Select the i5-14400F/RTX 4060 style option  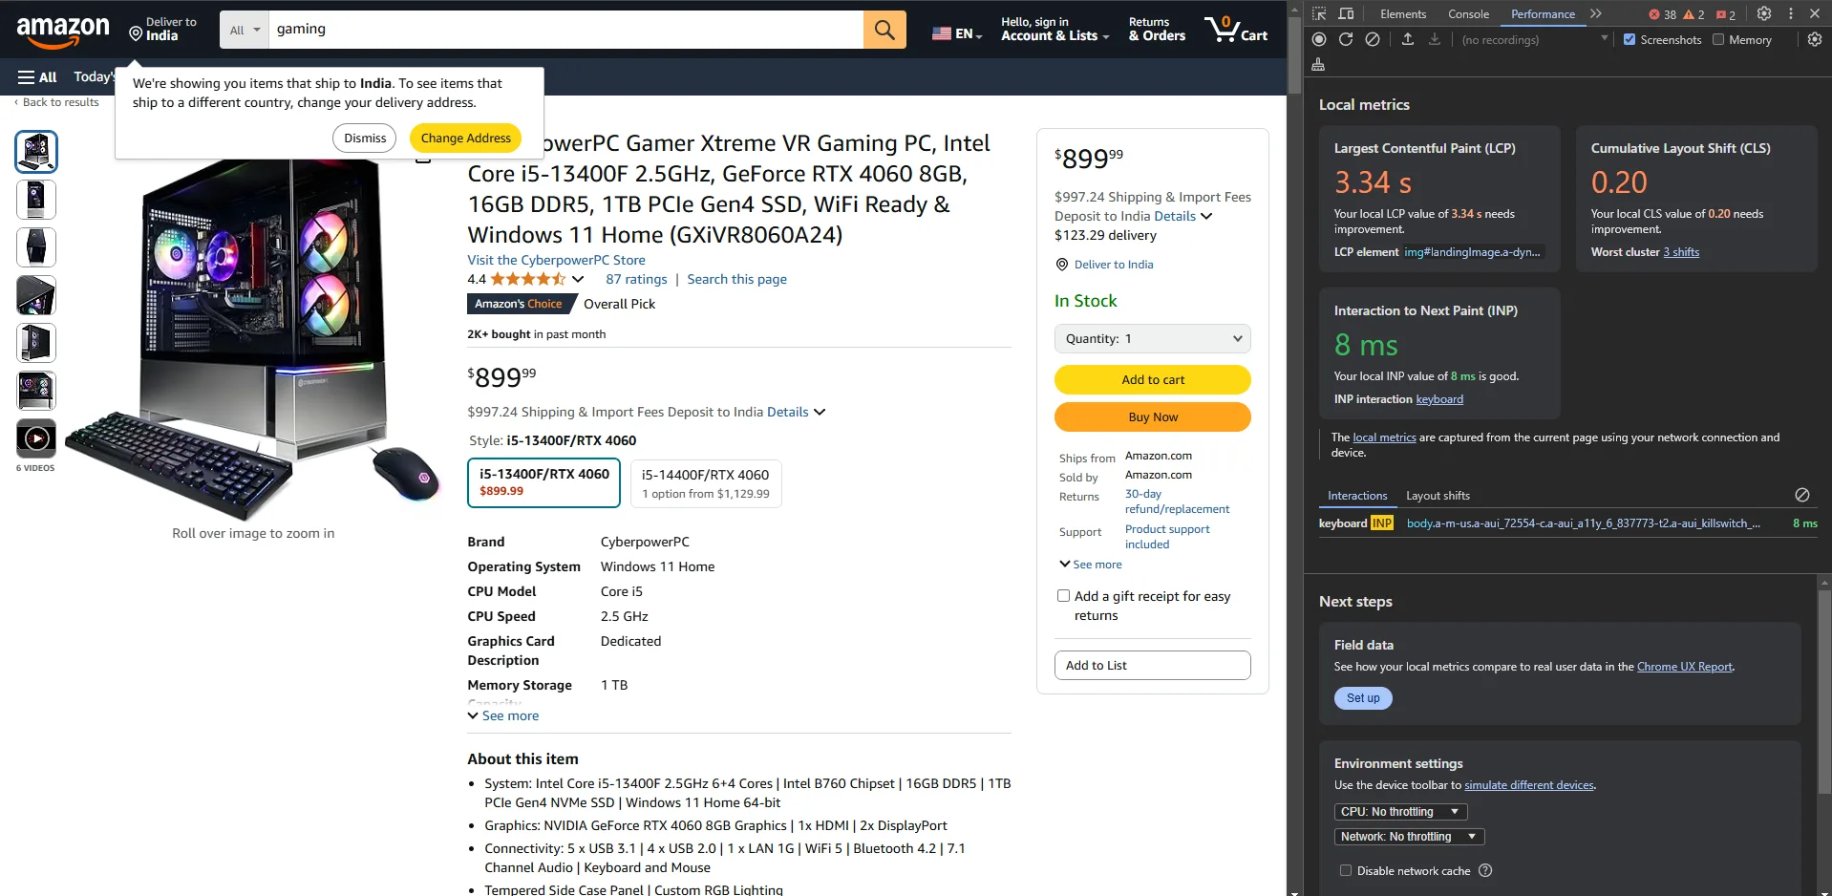pyautogui.click(x=706, y=482)
